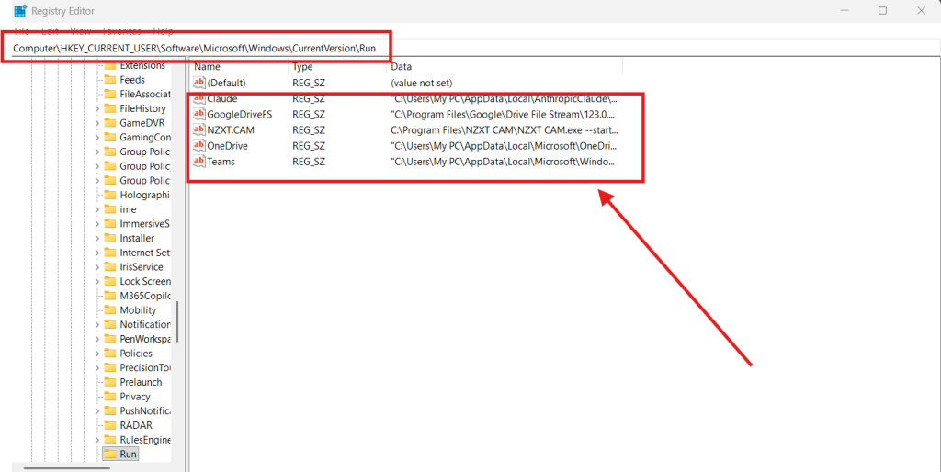Click the OneDrive string value icon
This screenshot has width=941, height=472.
point(199,146)
